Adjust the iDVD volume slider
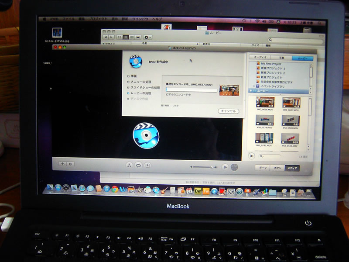The image size is (349, 262). click(203, 167)
